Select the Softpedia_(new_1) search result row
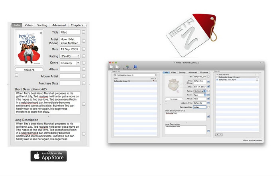Viewport: 279px width, 176px height. pyautogui.click(x=135, y=81)
